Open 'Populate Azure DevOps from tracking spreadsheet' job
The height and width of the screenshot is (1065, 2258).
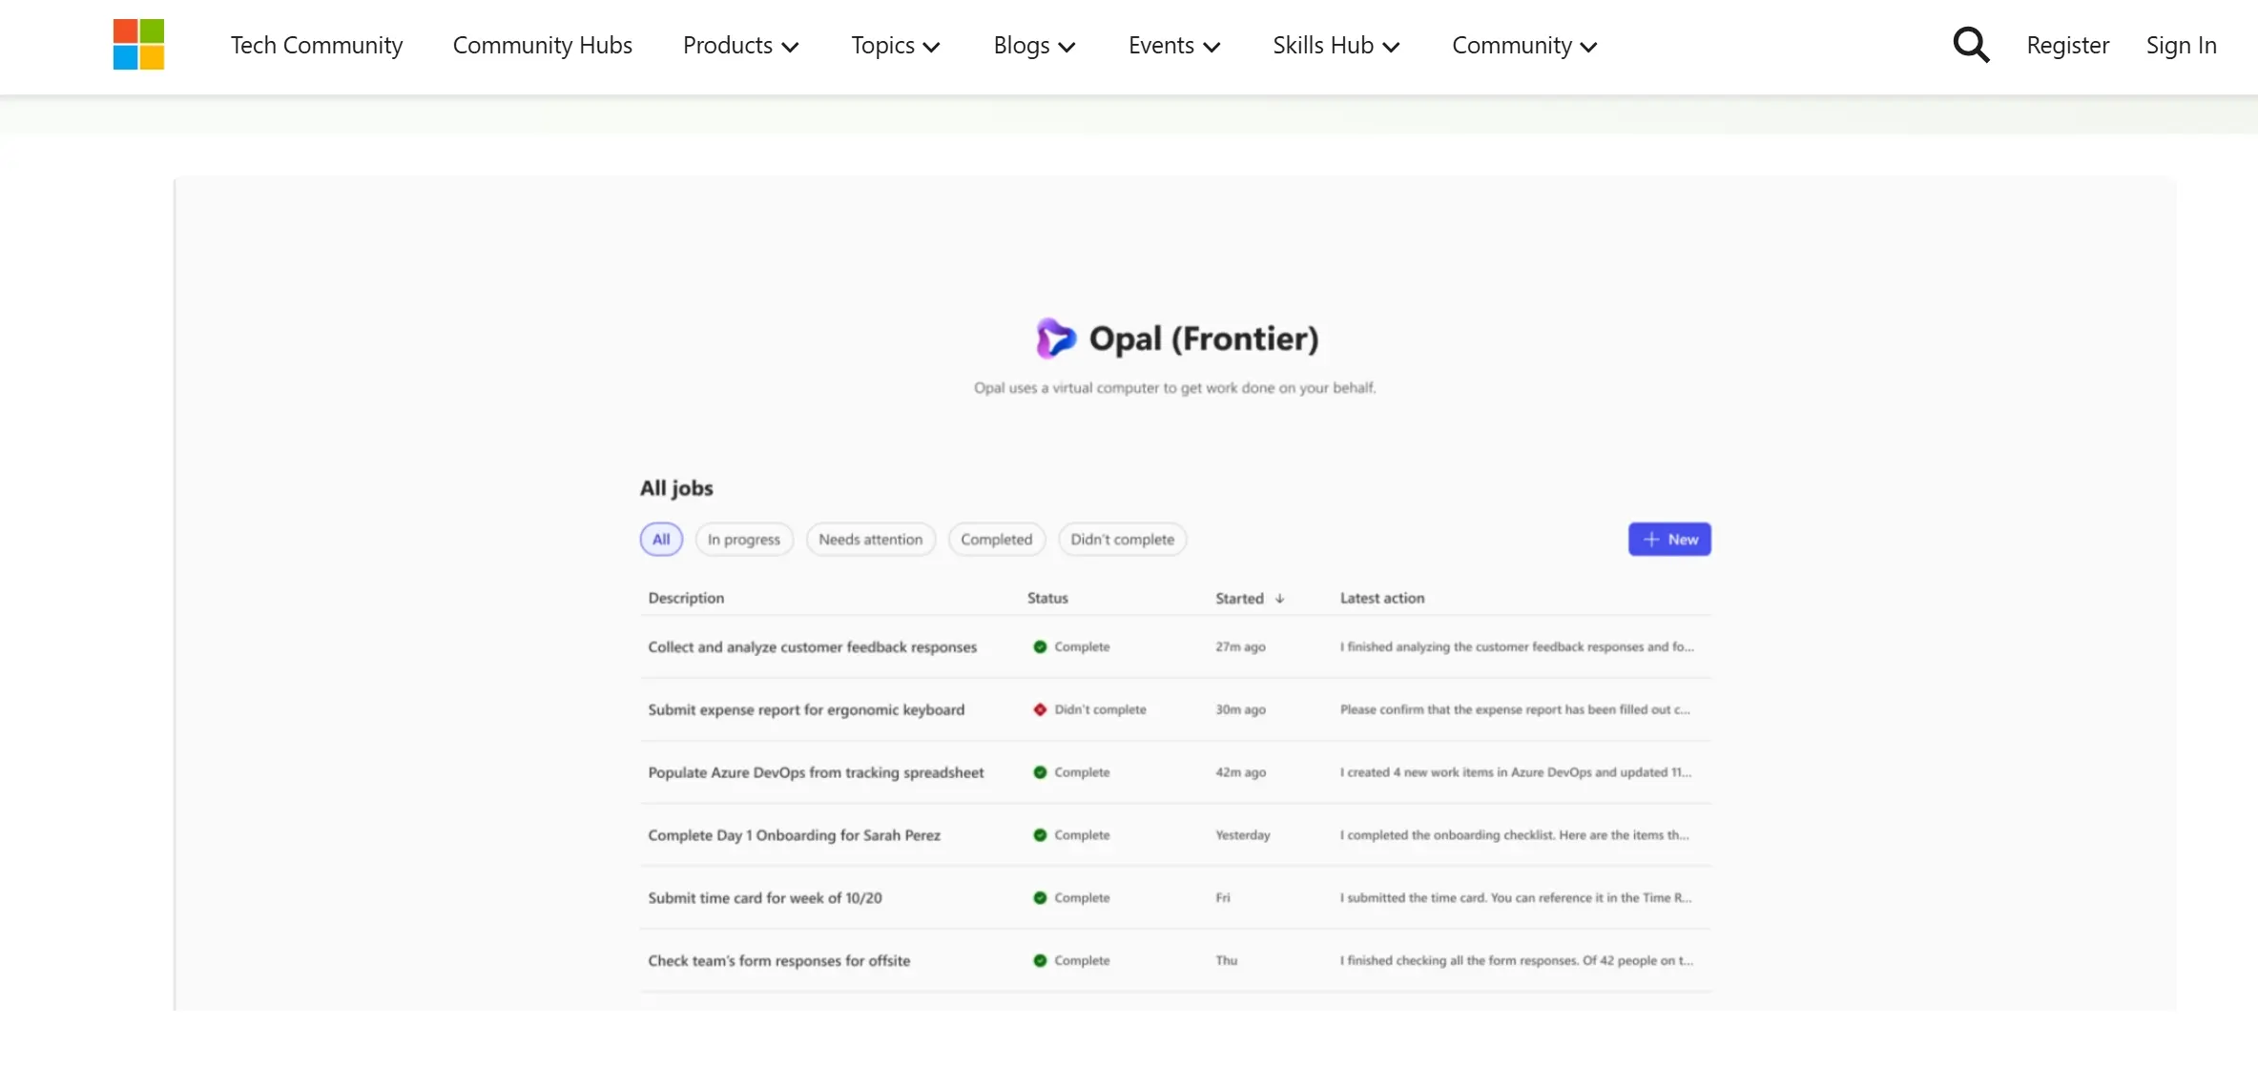click(816, 773)
